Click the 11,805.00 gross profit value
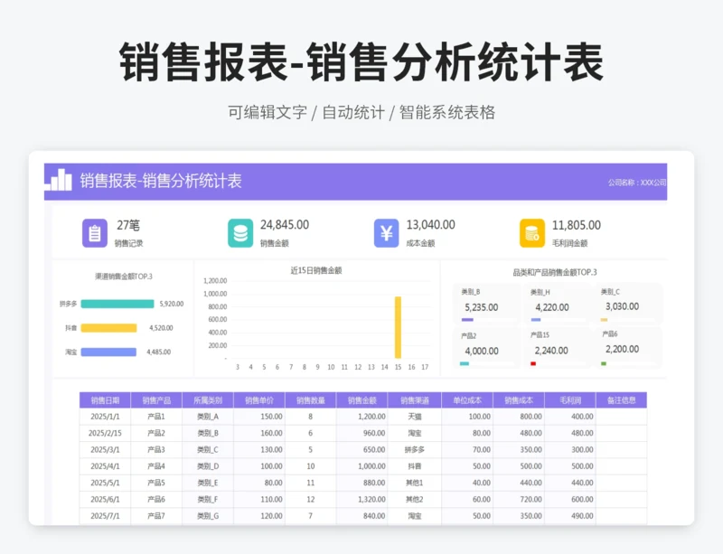 point(577,225)
